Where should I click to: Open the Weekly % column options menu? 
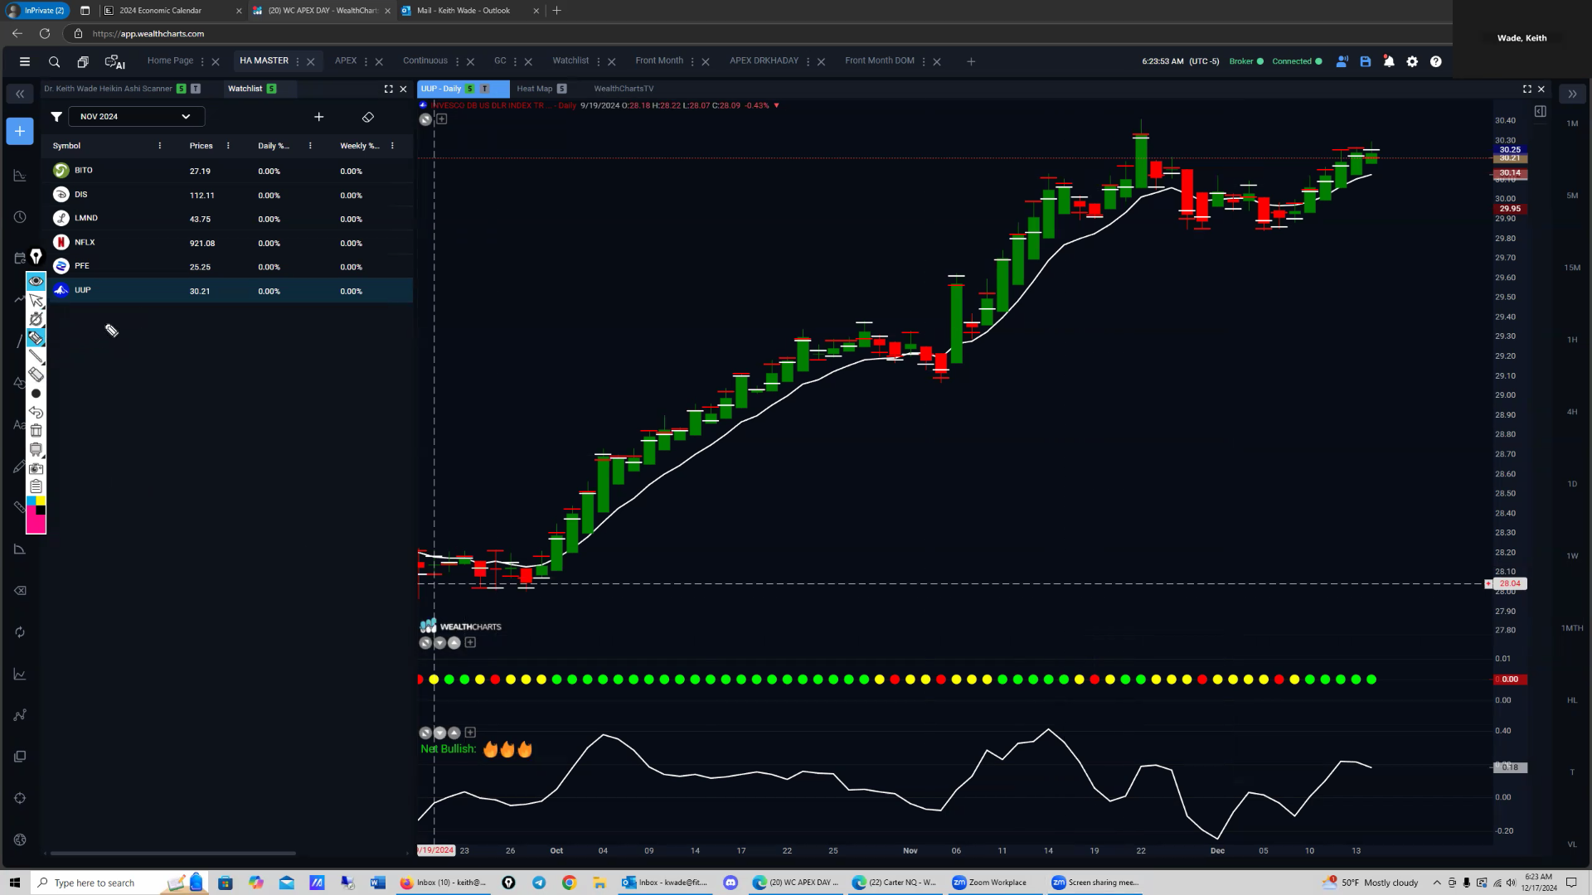click(392, 146)
